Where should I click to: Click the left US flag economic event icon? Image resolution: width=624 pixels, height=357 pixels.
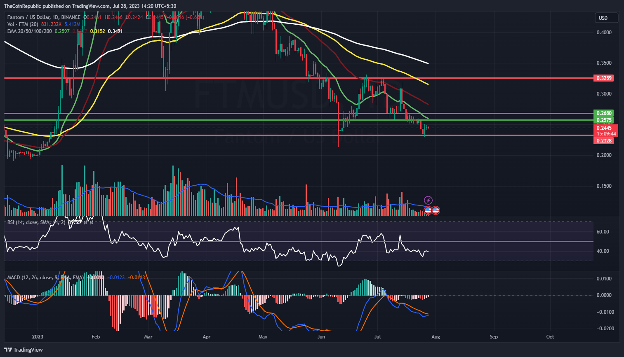click(428, 210)
